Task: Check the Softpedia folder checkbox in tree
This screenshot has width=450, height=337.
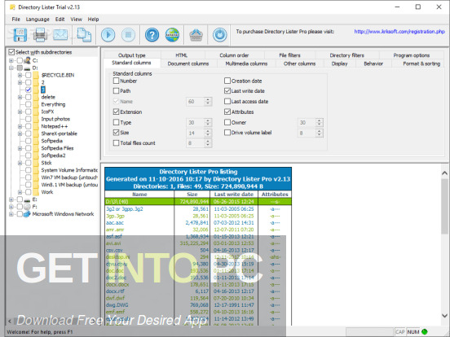Action: 28,141
